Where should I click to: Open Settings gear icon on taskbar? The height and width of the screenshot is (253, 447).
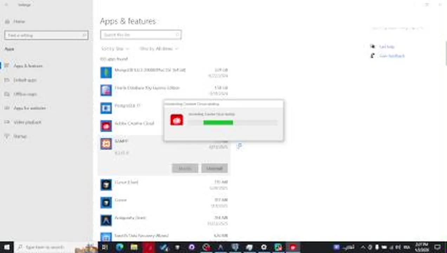pyautogui.click(x=264, y=247)
